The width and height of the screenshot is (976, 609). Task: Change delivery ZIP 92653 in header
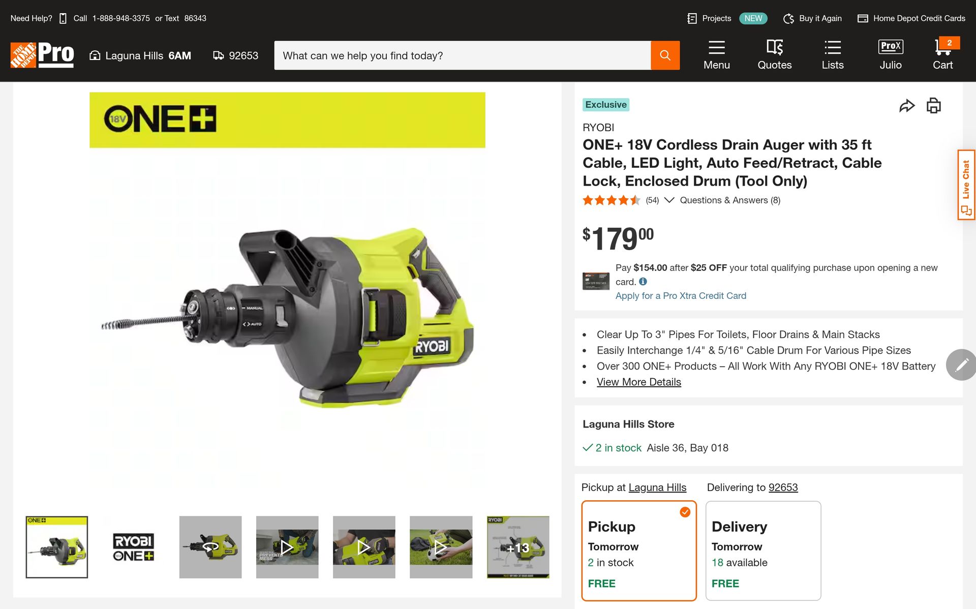[236, 55]
